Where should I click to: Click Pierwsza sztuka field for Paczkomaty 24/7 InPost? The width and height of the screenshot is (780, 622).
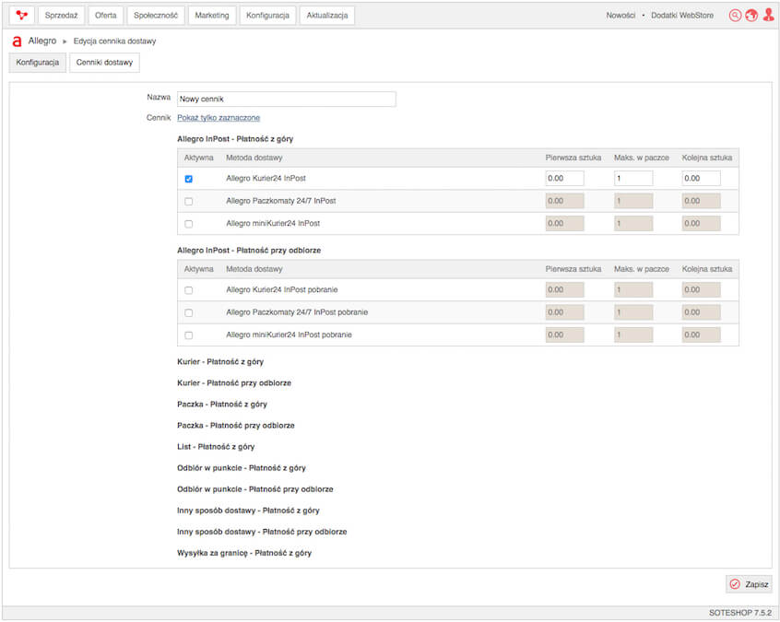(564, 202)
